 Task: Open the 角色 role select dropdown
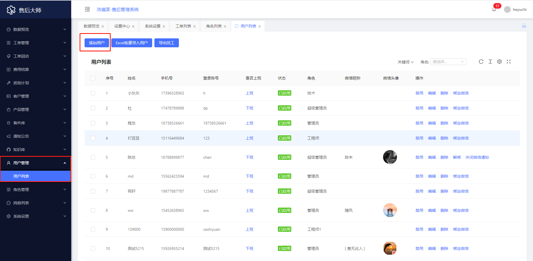(x=448, y=62)
